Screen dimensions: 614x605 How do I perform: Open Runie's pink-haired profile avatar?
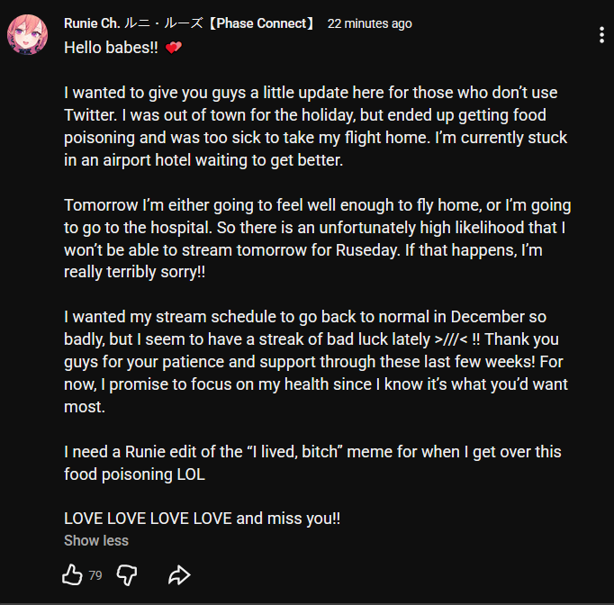[x=27, y=34]
